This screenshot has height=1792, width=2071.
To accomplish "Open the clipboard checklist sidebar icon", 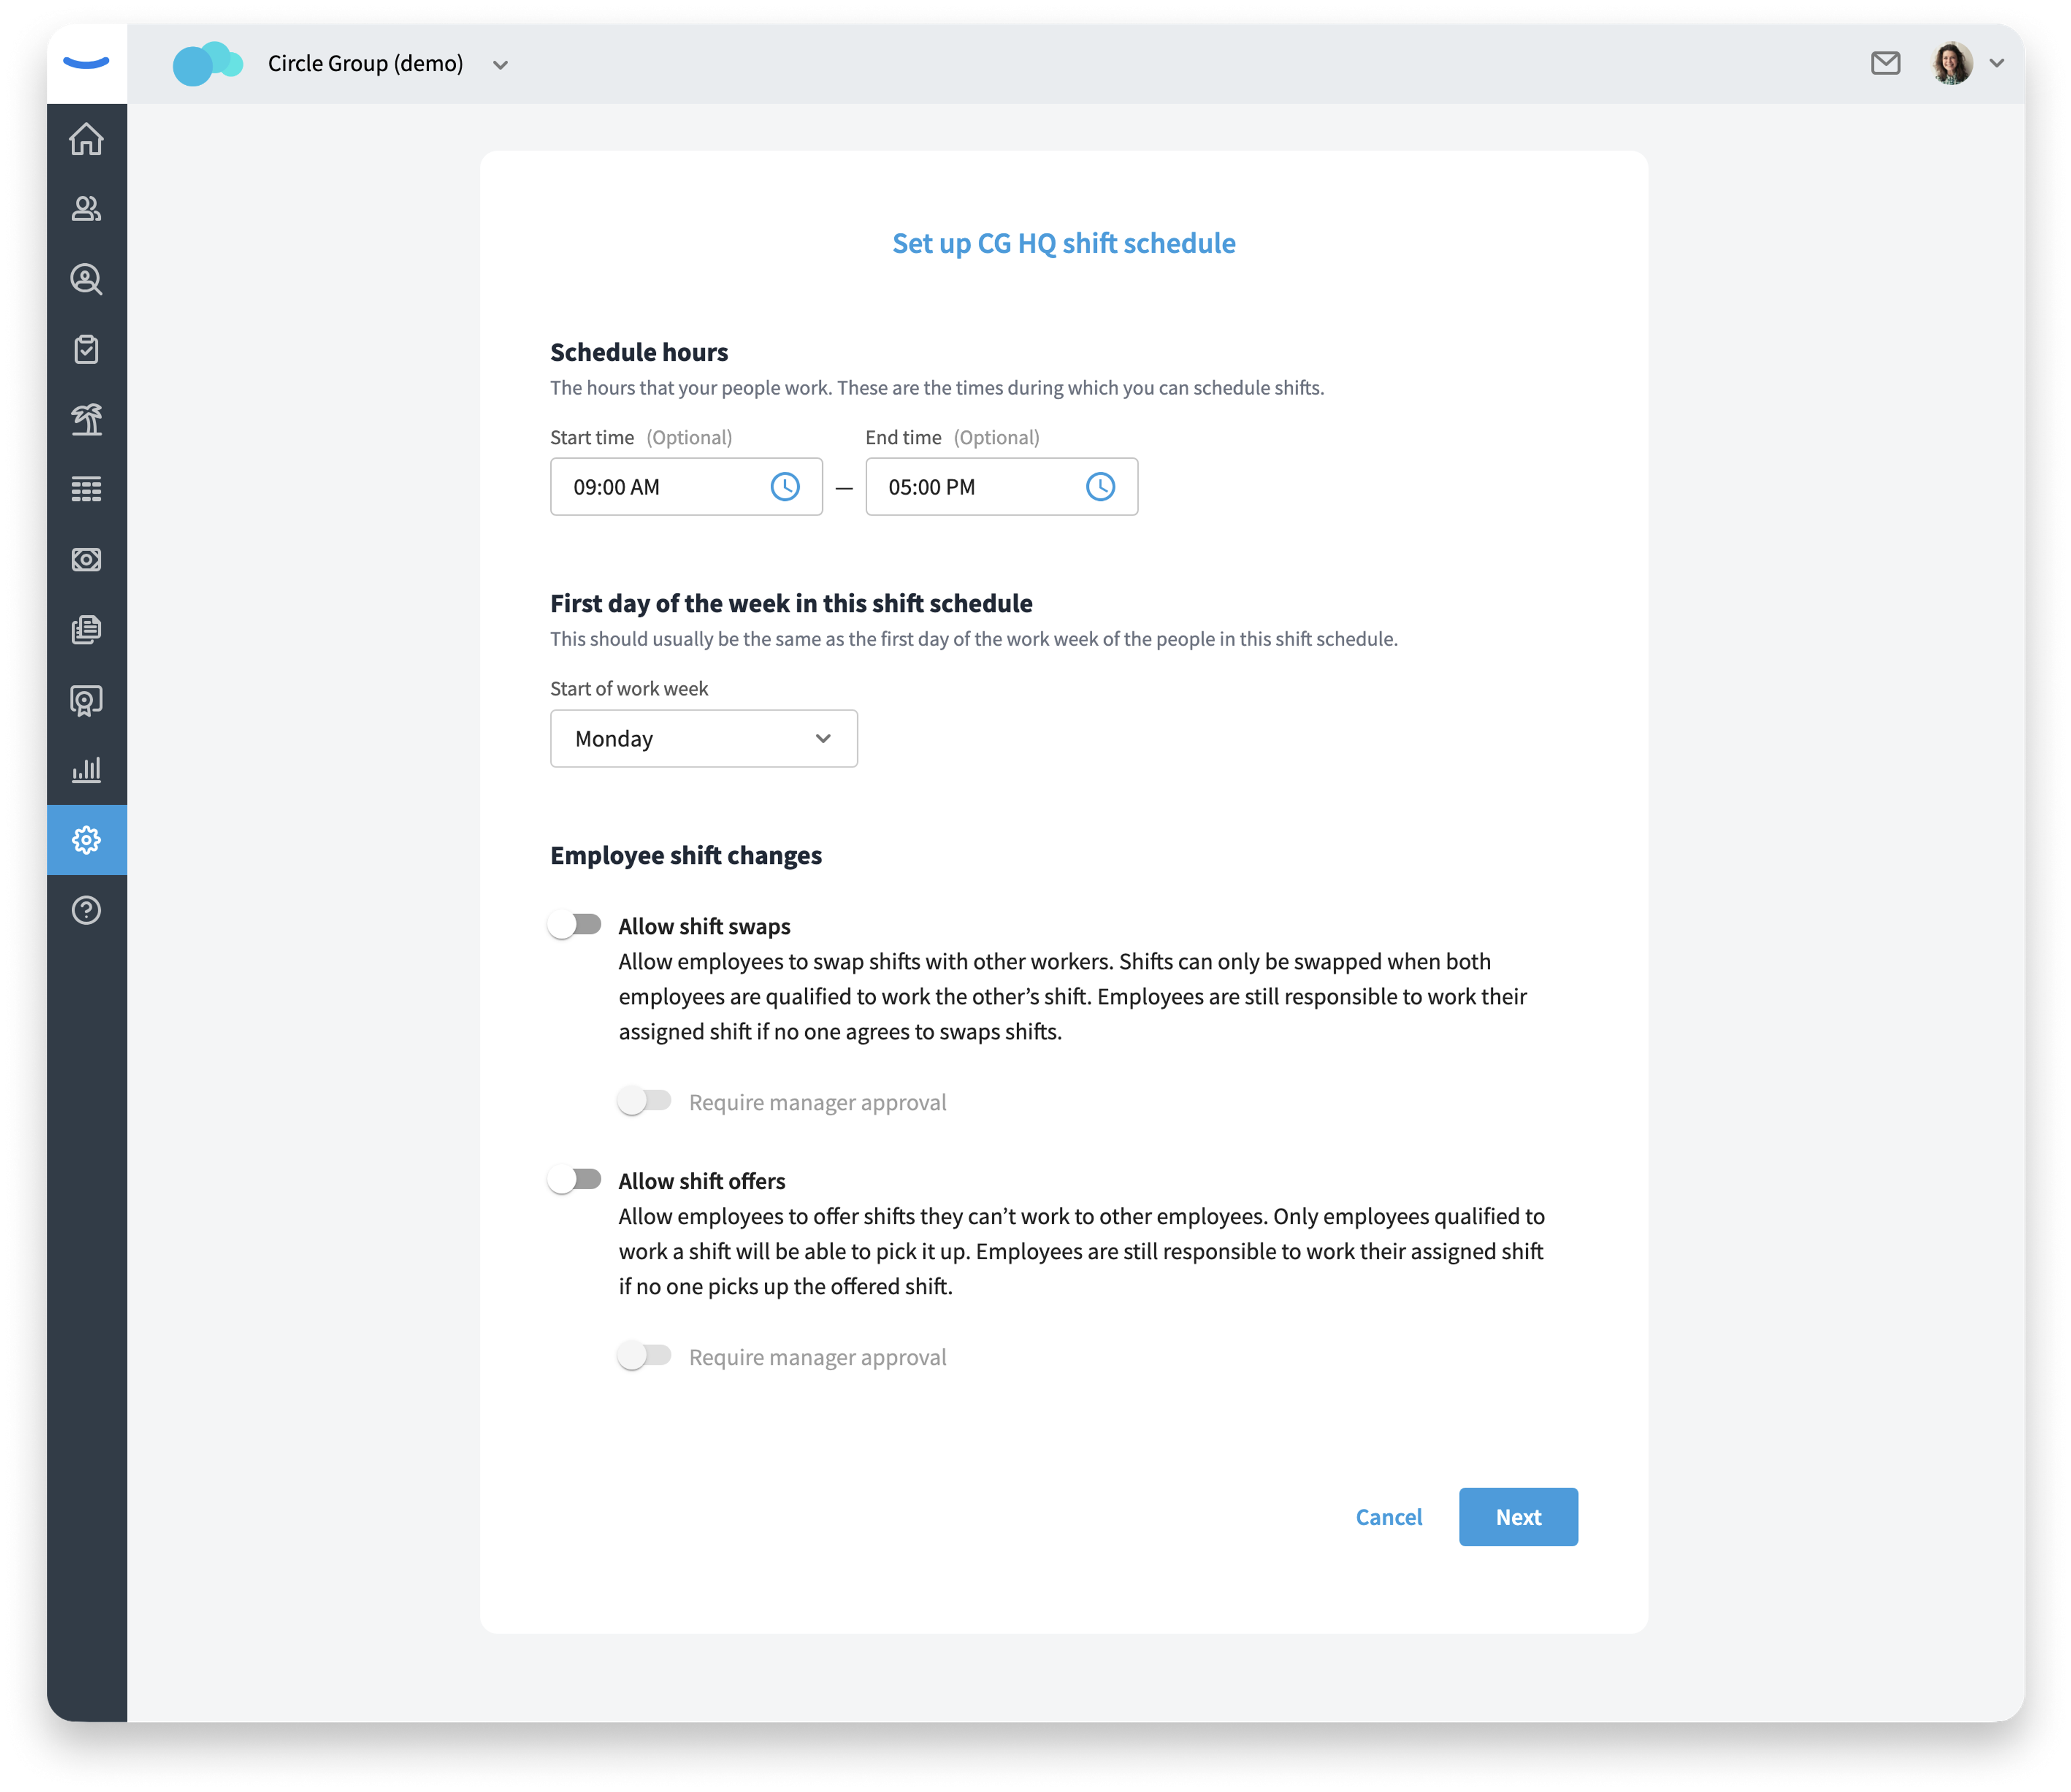I will pyautogui.click(x=86, y=349).
